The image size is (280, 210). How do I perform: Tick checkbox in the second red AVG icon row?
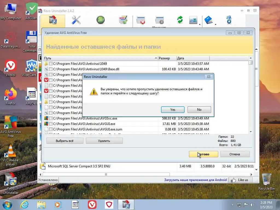click(x=51, y=91)
